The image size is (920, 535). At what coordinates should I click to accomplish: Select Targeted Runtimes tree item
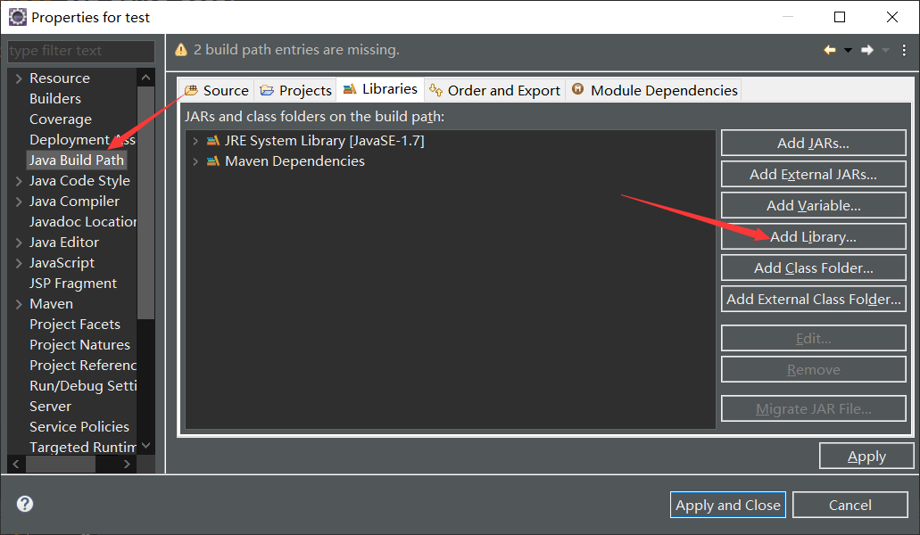(x=82, y=447)
